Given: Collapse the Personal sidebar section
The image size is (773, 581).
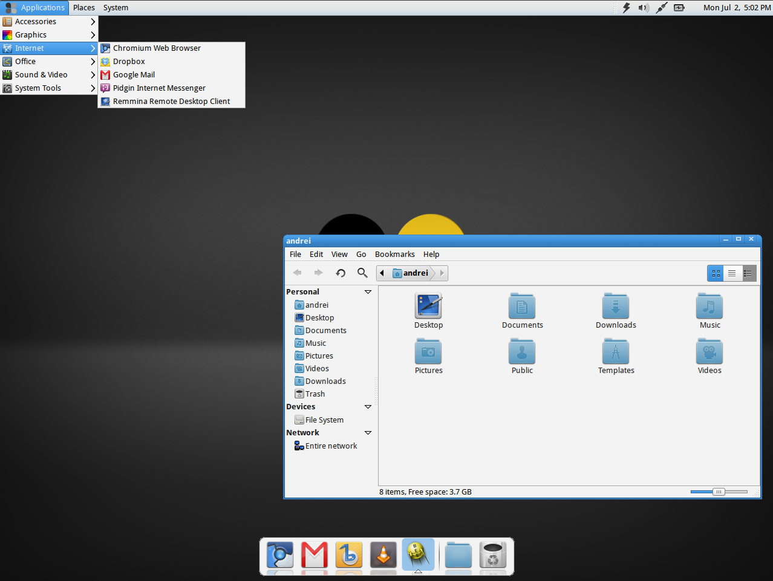Looking at the screenshot, I should [368, 292].
